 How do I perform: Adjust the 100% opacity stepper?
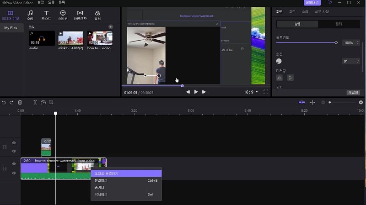[x=357, y=42]
